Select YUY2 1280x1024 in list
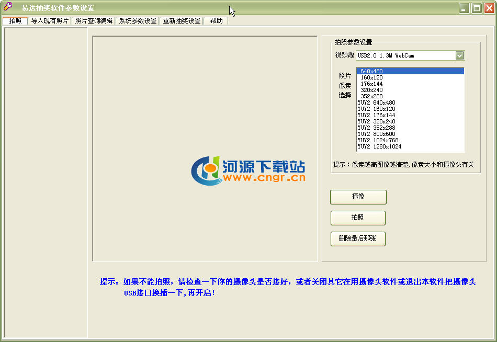Viewport: 497px width, 342px height. [x=410, y=146]
